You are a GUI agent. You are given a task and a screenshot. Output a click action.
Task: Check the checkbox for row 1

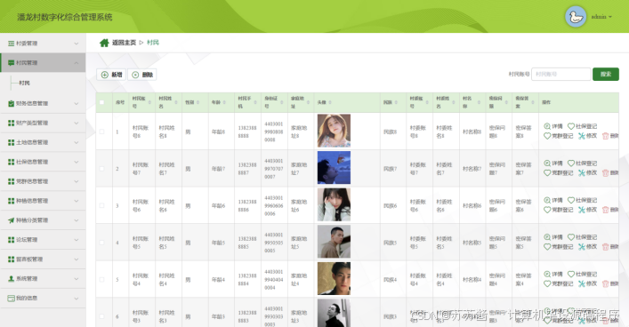[102, 132]
